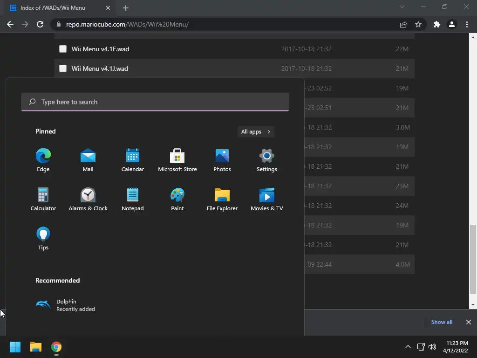The image size is (477, 358).
Task: Switch to Chrome on the taskbar
Action: (x=56, y=347)
